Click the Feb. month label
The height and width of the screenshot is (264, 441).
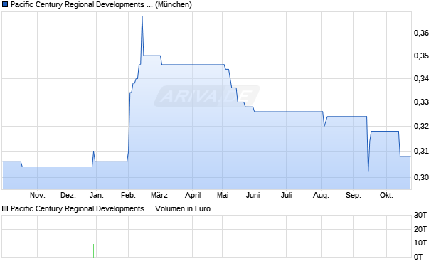pyautogui.click(x=128, y=195)
